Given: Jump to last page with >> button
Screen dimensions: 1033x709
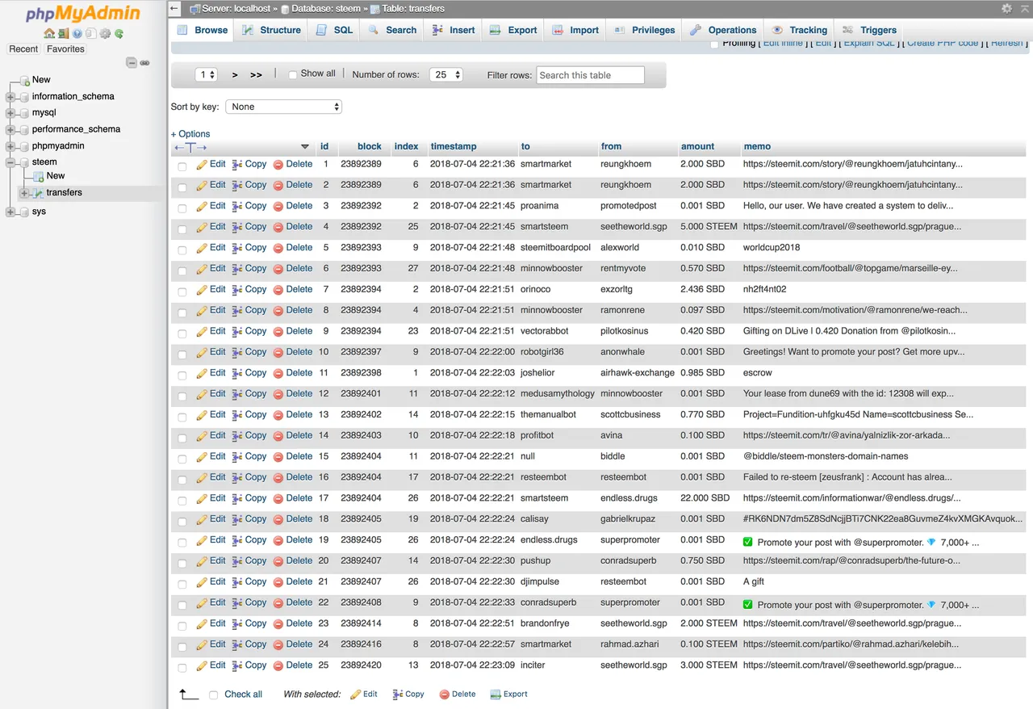Looking at the screenshot, I should tap(256, 75).
